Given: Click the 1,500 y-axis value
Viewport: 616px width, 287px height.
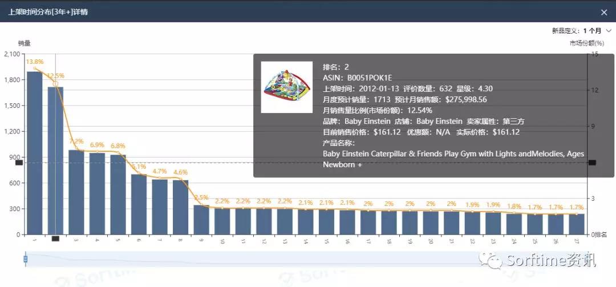Looking at the screenshot, I should (x=12, y=106).
